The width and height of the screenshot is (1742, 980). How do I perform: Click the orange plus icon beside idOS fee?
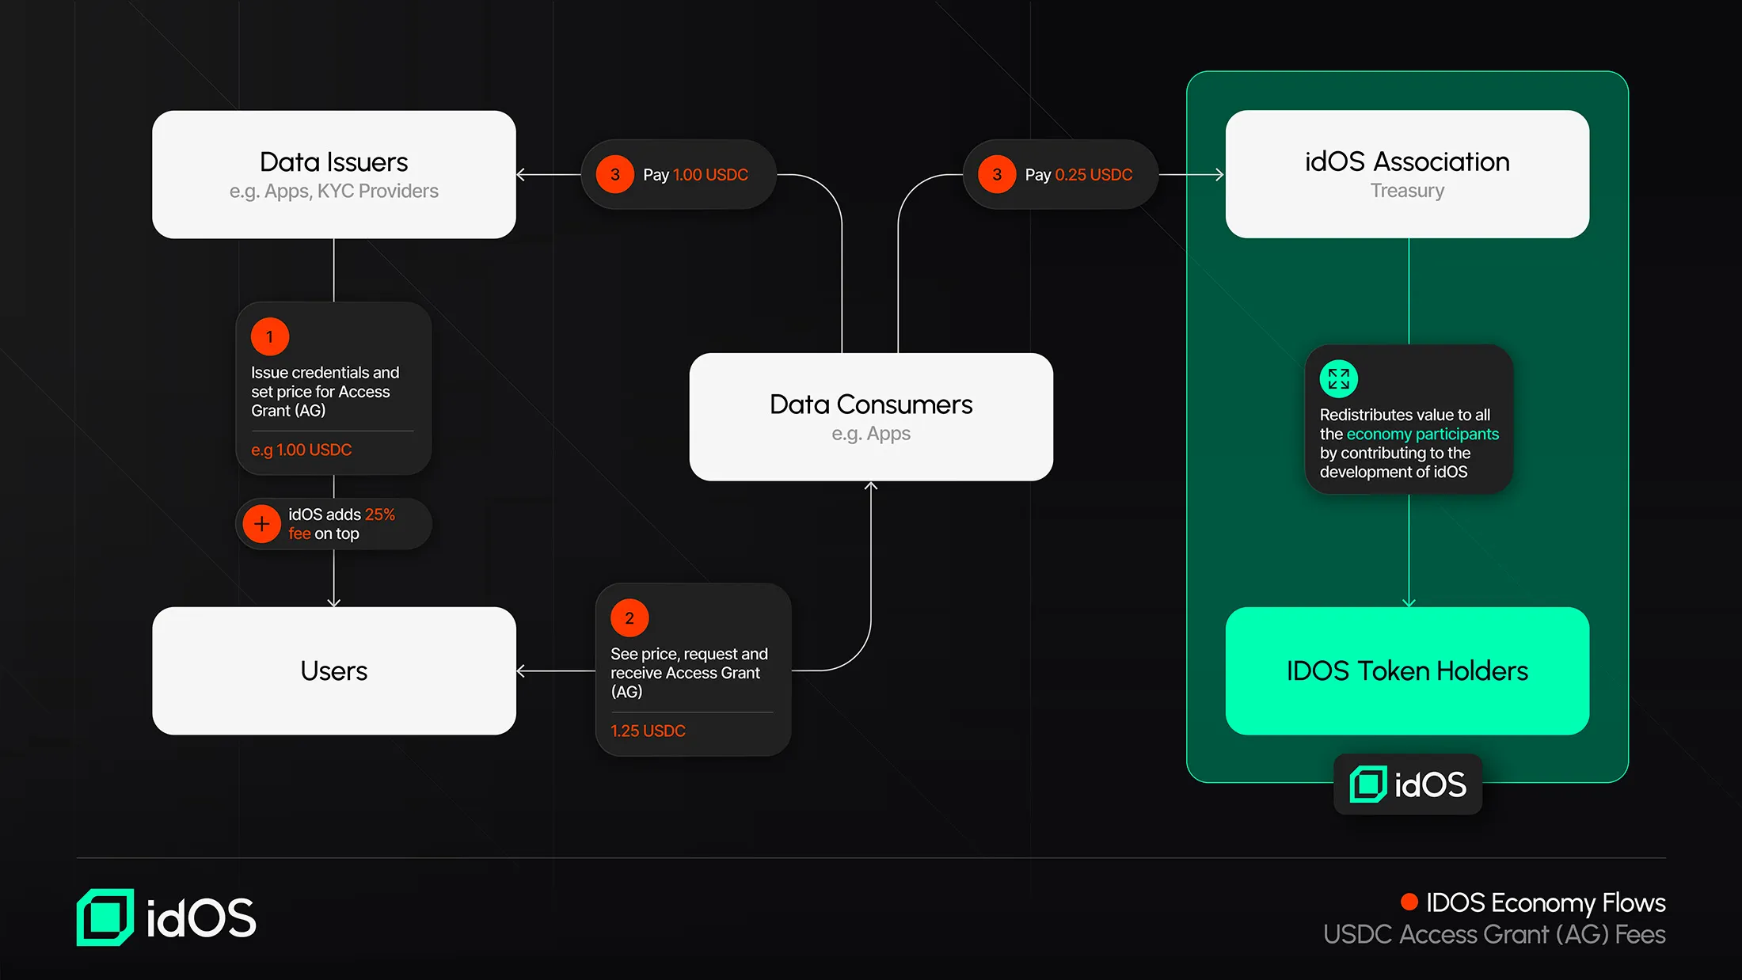(261, 524)
